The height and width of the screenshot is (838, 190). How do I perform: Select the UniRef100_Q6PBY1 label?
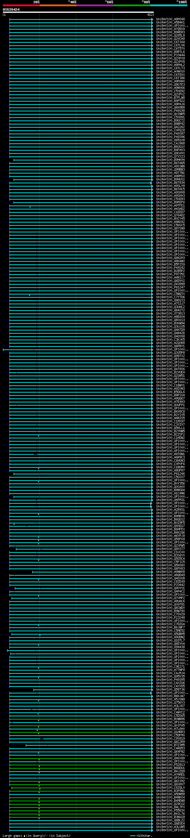pyautogui.click(x=170, y=346)
